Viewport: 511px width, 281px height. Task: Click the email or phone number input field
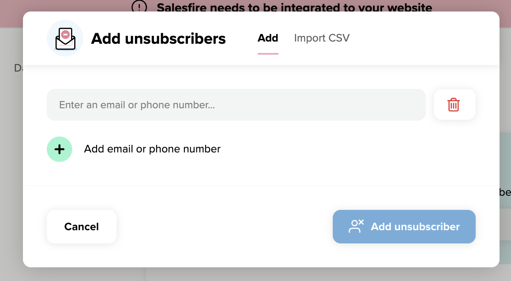point(236,104)
